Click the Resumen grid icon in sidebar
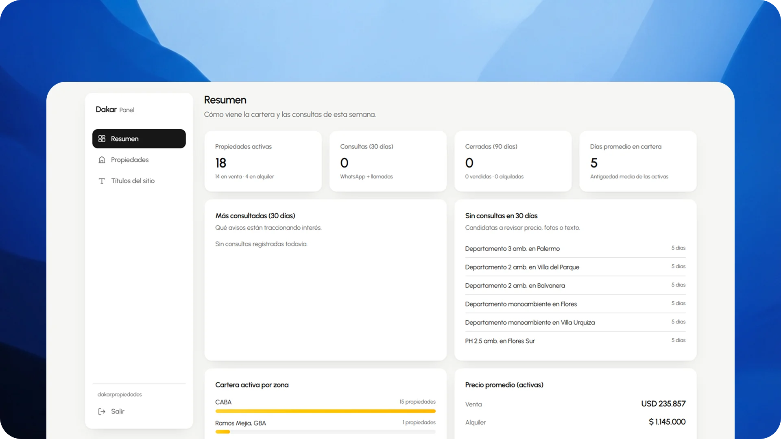 coord(102,139)
